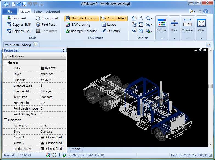Click the Copy as BMP button

tap(19, 31)
